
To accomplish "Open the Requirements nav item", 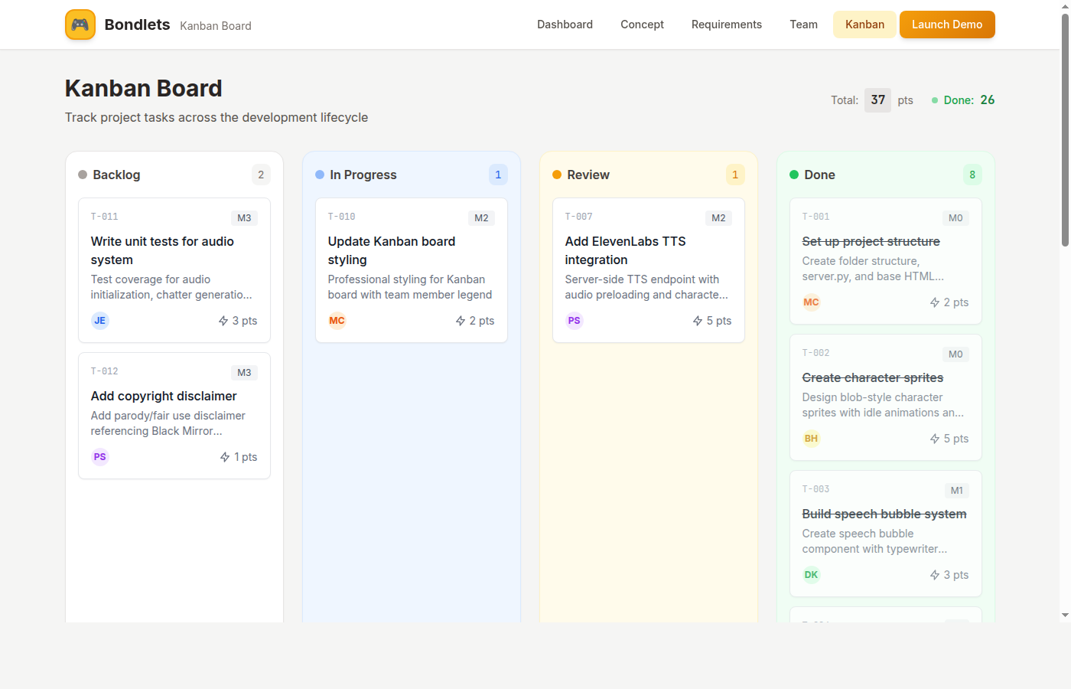I will [726, 24].
